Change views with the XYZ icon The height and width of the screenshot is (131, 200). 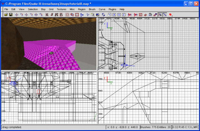click(x=88, y=15)
